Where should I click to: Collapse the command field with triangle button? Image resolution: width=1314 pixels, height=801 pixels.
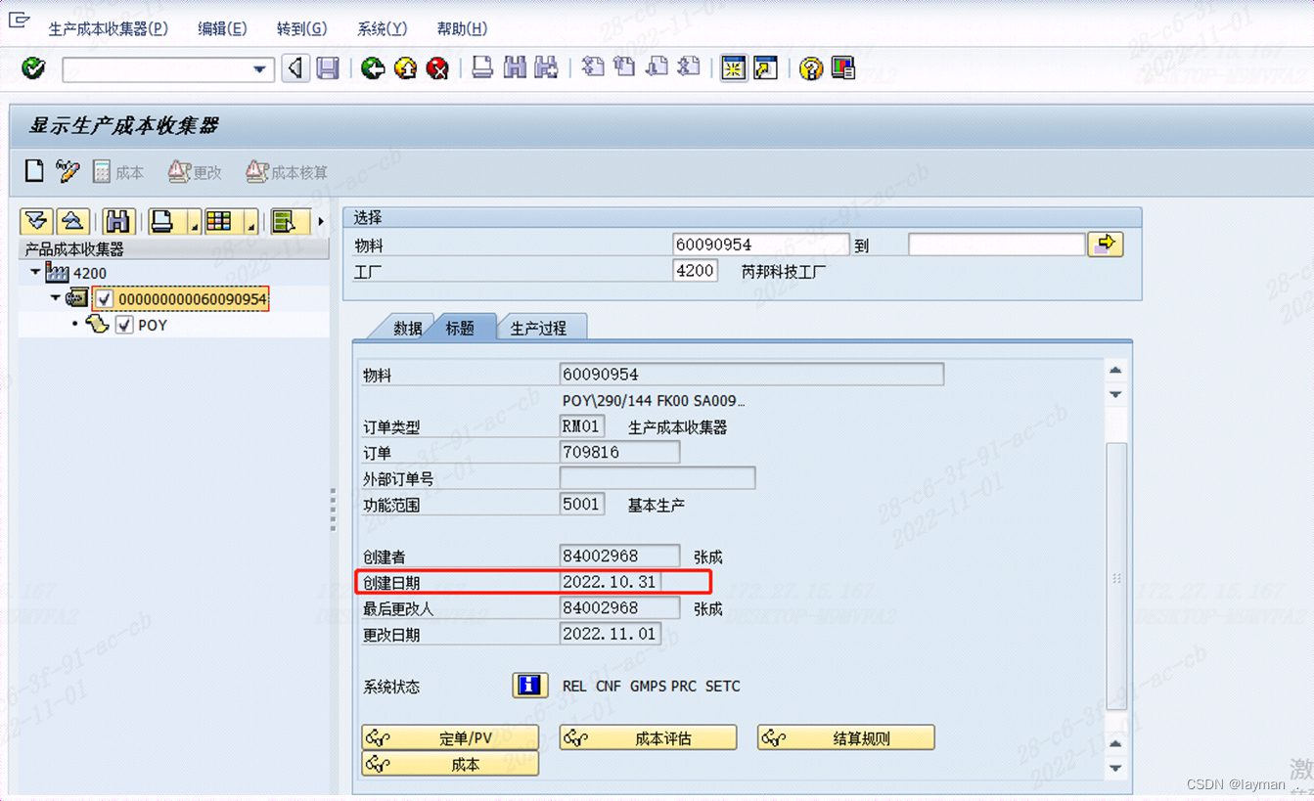(295, 68)
